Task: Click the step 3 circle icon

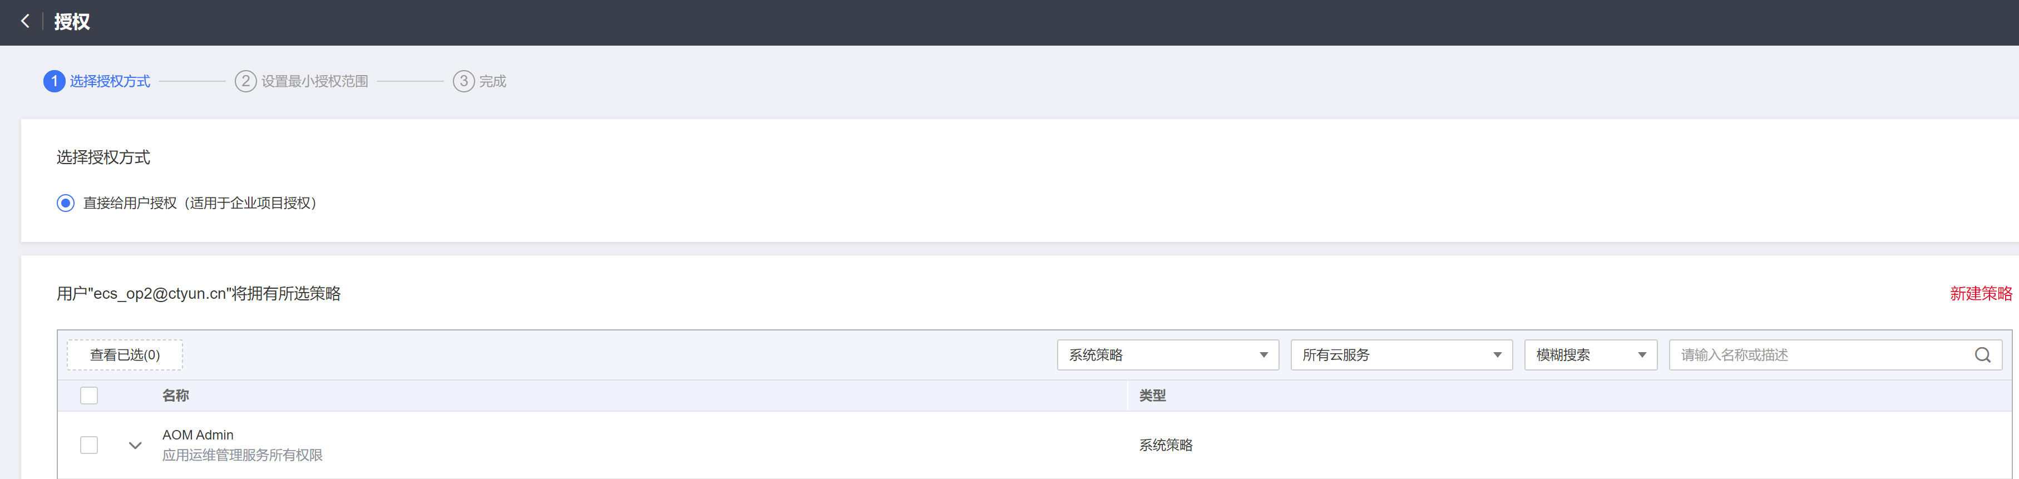Action: 463,81
